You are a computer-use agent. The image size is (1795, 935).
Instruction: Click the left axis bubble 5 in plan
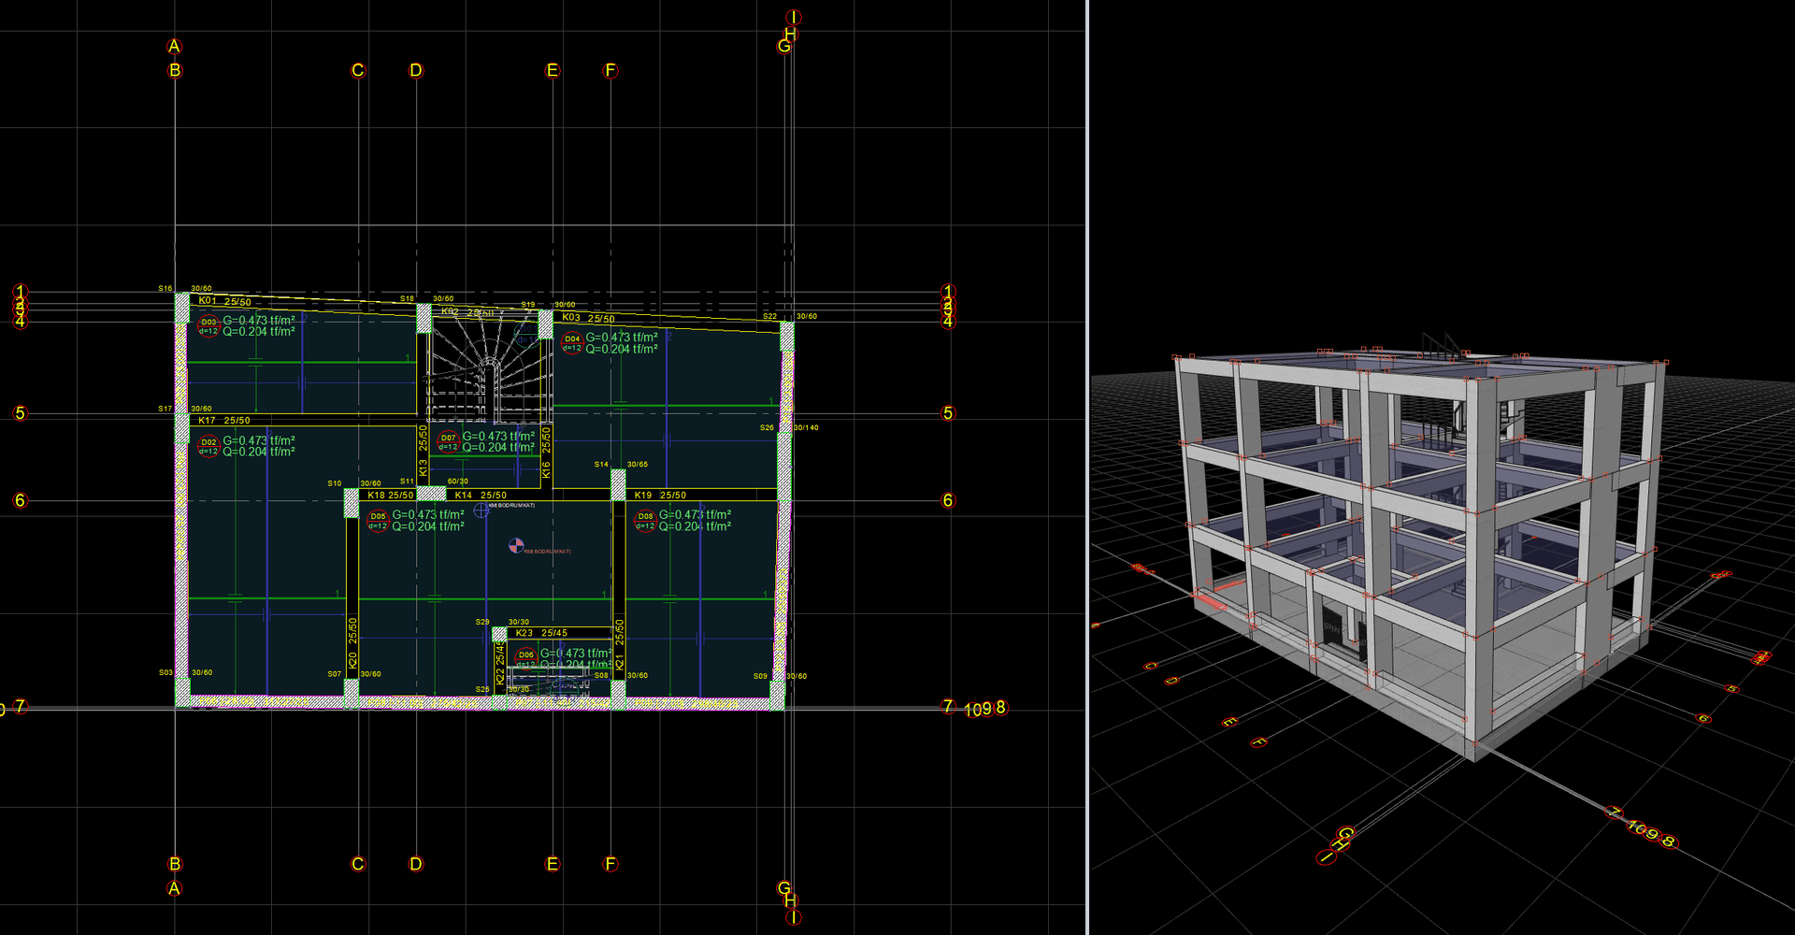(20, 412)
